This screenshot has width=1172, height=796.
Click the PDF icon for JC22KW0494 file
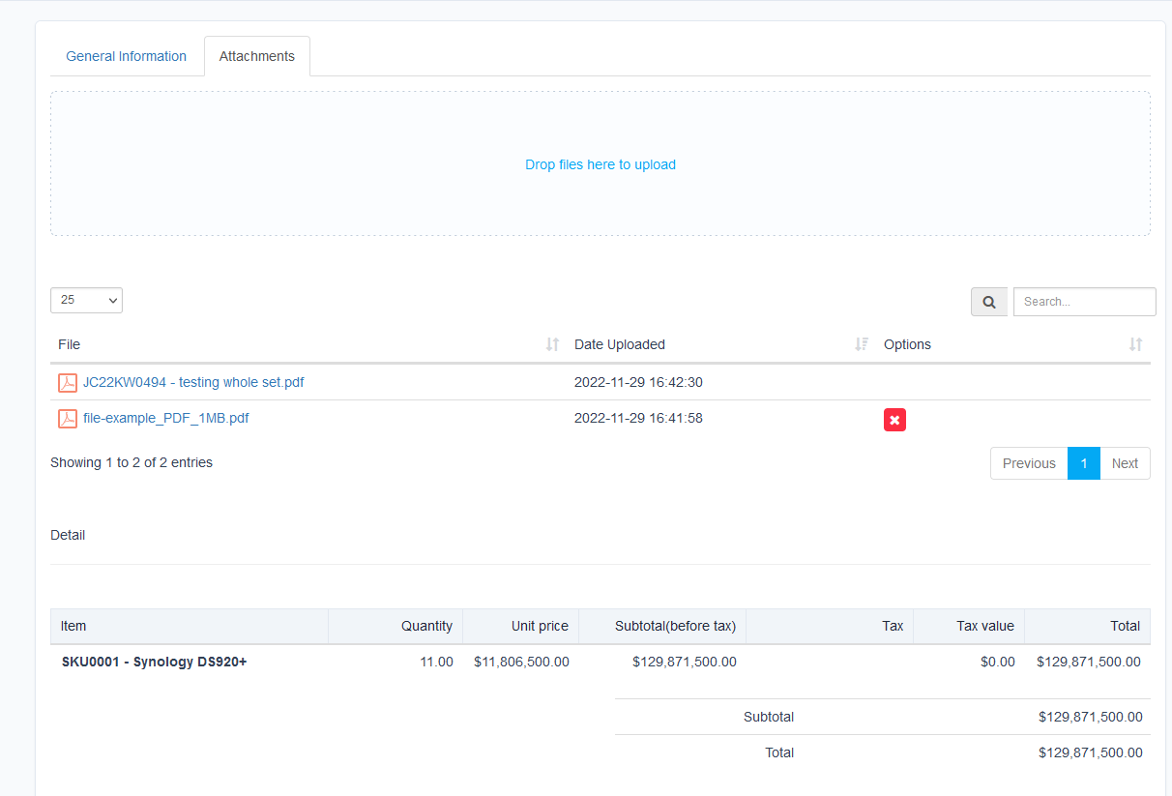[x=67, y=383]
